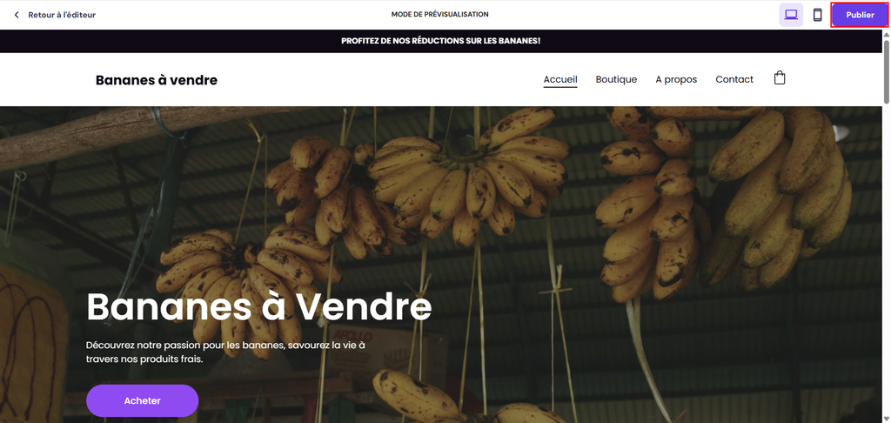Go to the A propos page

676,79
